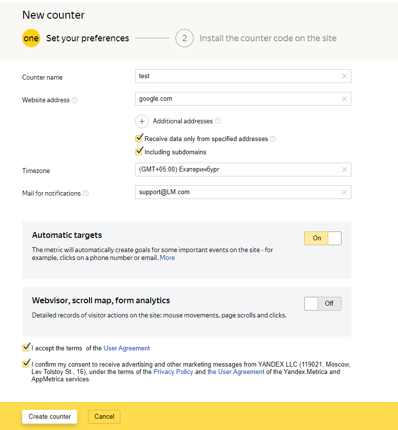Screen dimensions: 398x430
Task: Clear the Counter name field
Action: coord(344,76)
